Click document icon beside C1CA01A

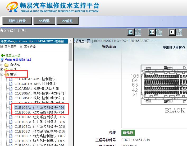coord(11,79)
